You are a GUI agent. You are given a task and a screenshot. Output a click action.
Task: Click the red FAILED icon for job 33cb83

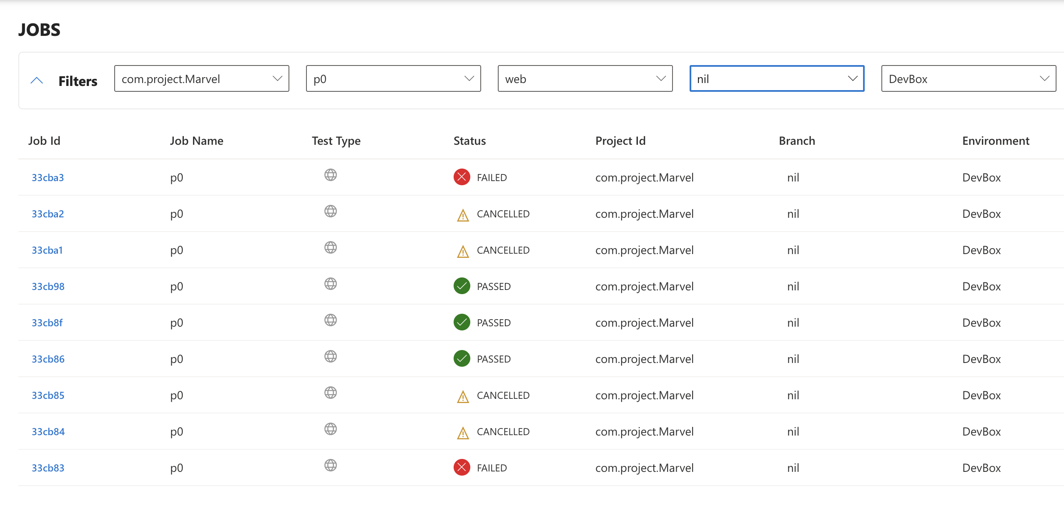462,468
